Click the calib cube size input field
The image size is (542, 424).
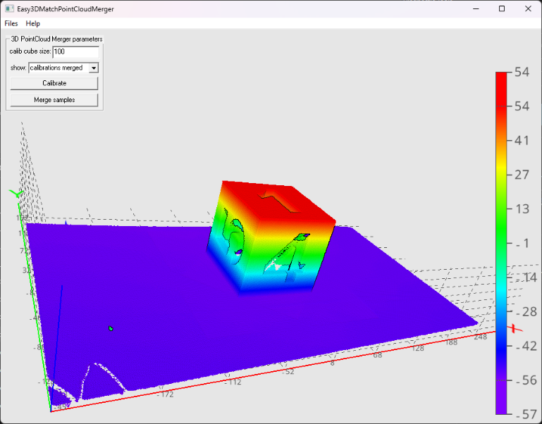(75, 52)
